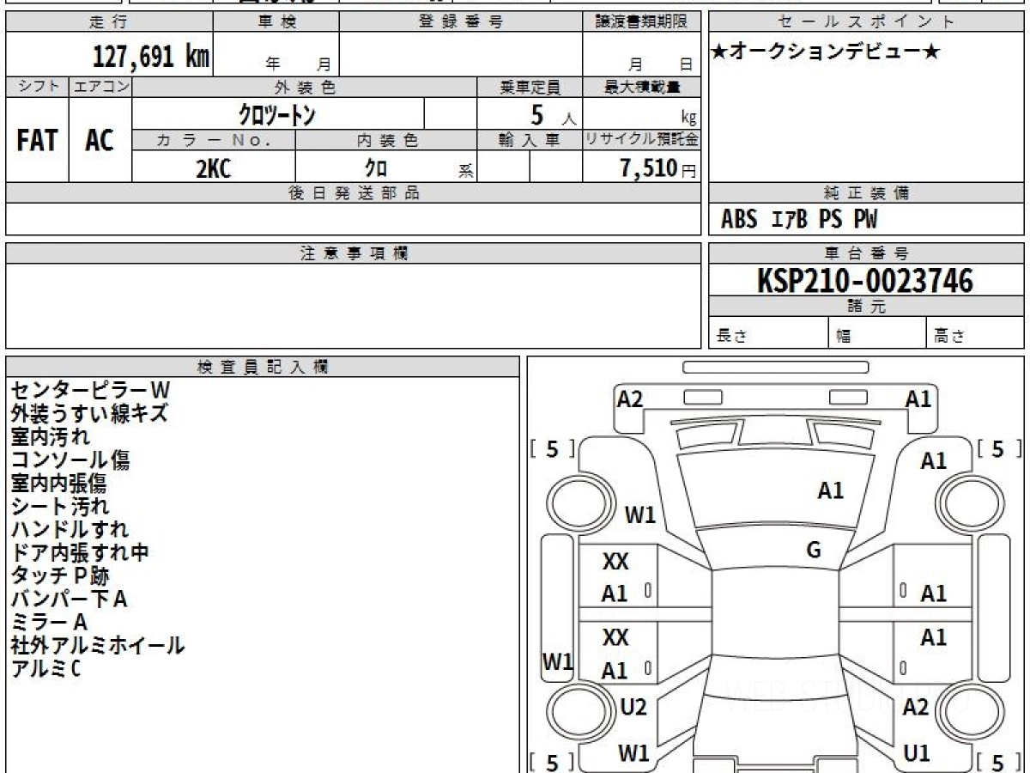Select the ドア内張すれ中 note line
This screenshot has height=773, width=1030.
[80, 552]
